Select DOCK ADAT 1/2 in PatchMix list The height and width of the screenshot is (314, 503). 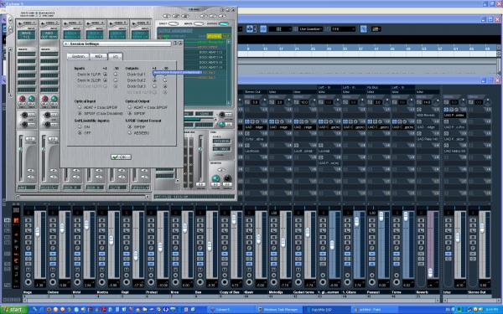[210, 52]
